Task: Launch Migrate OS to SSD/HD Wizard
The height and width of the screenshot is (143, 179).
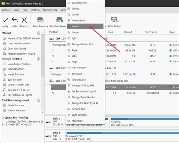Action: coord(21,38)
